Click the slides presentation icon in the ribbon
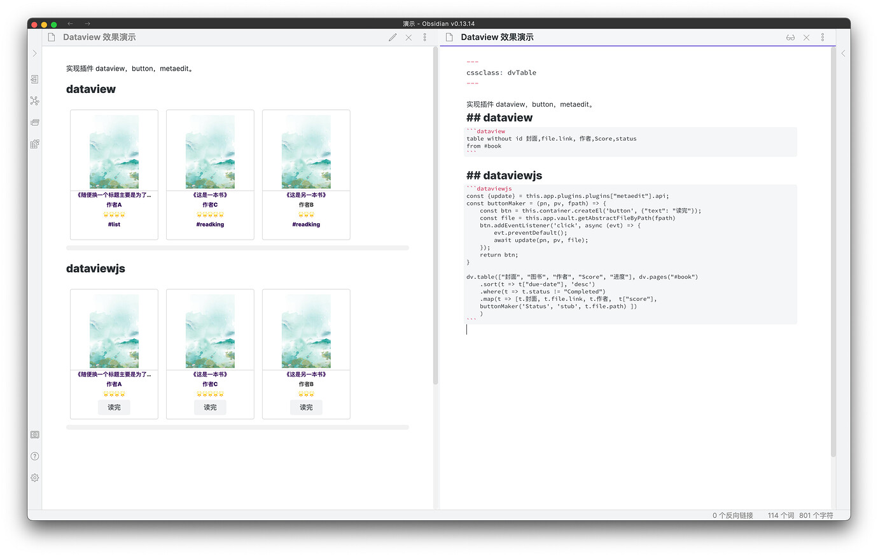 (34, 122)
